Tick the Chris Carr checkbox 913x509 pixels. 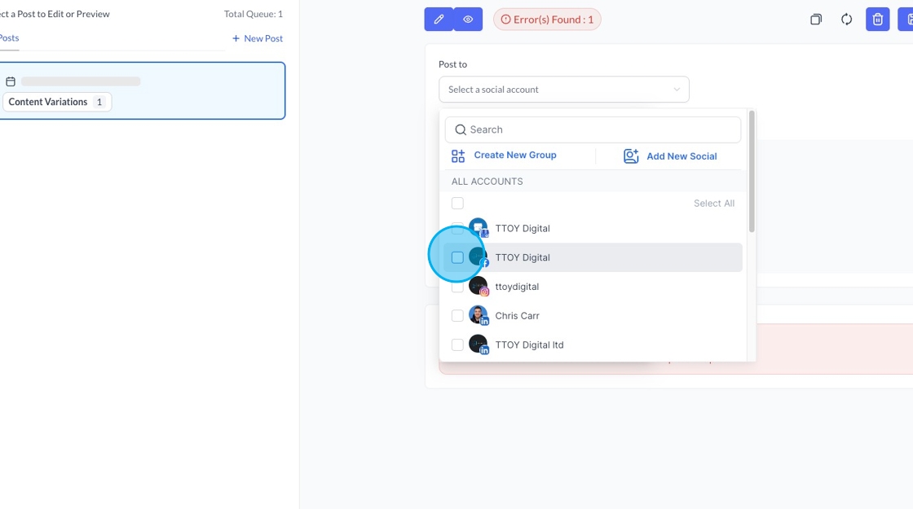457,315
